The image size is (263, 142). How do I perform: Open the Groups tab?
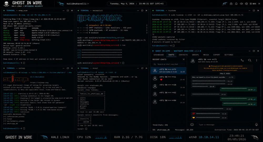pyautogui.click(x=195, y=55)
